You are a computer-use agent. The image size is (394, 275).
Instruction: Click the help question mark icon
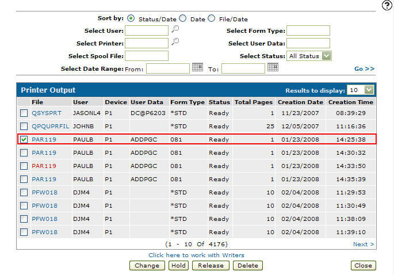click(387, 5)
